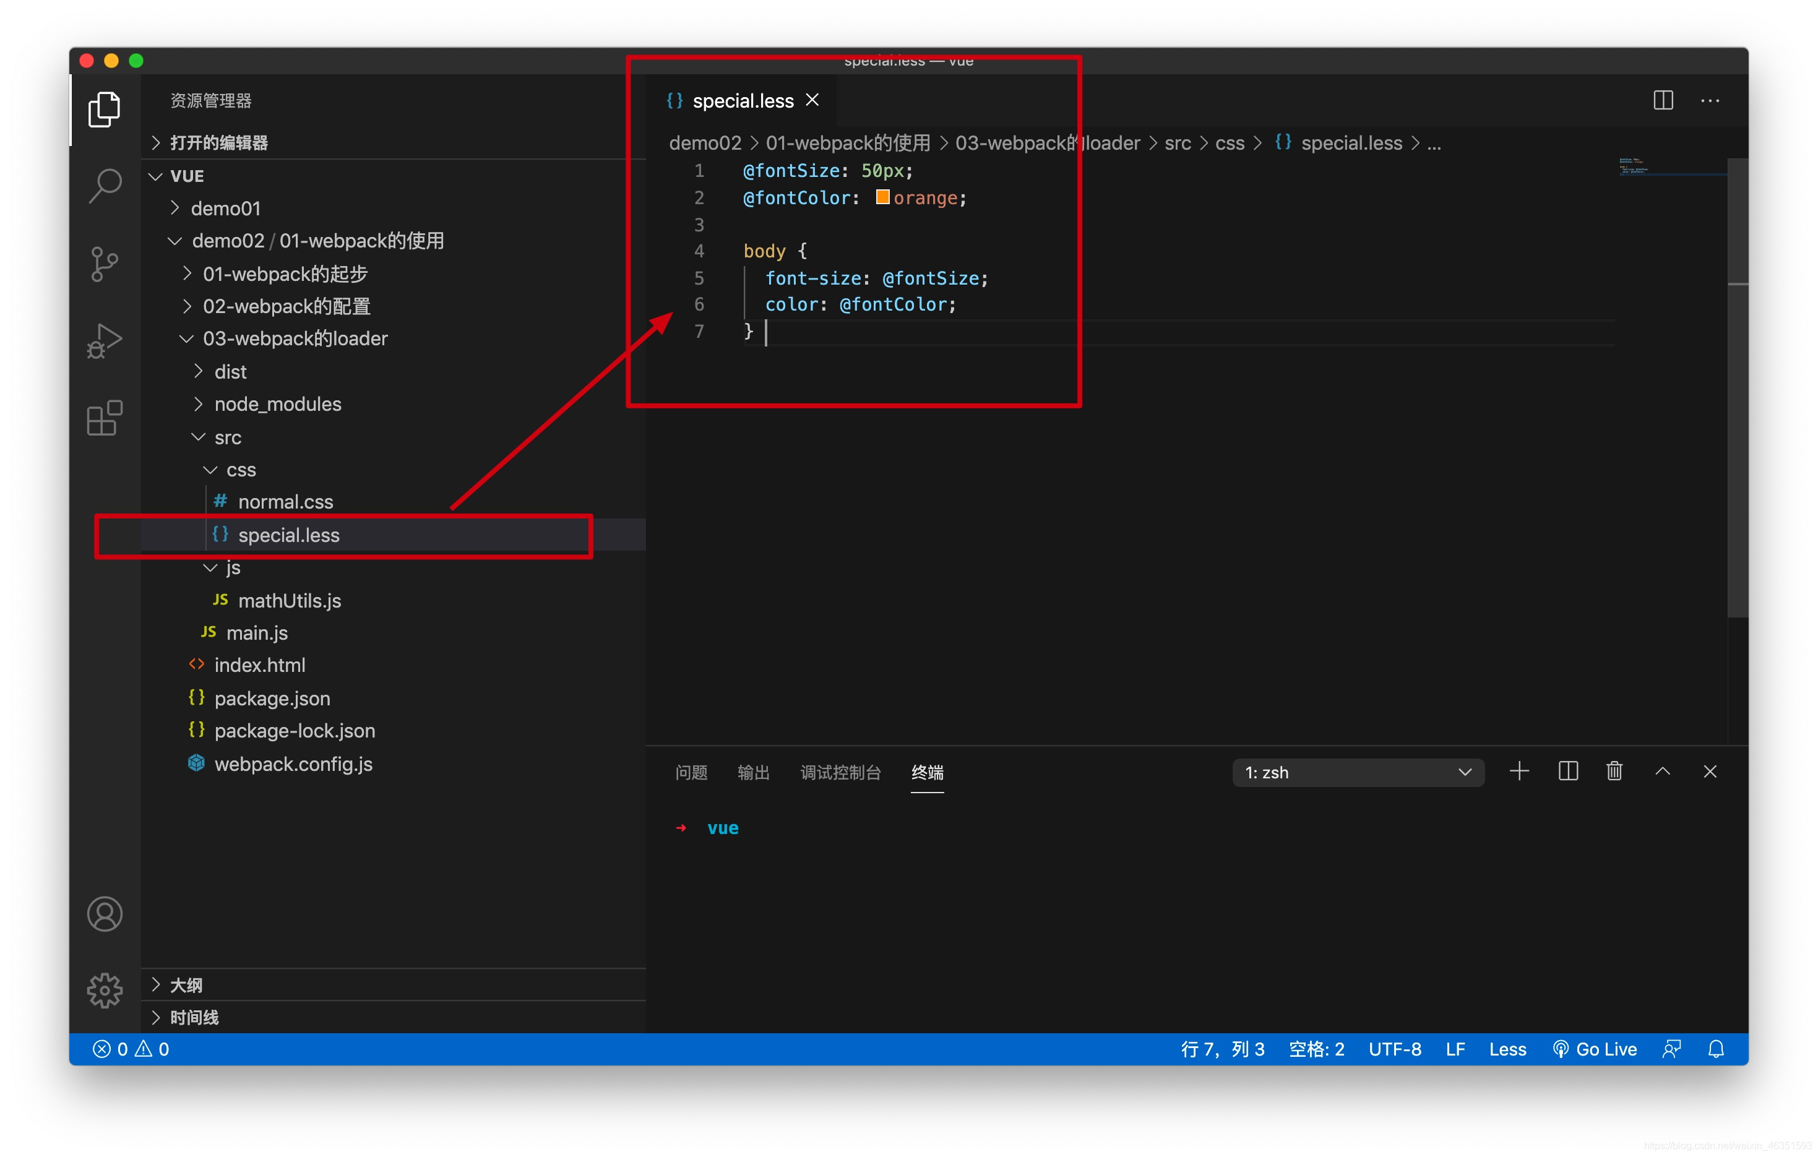Expand the node_modules folder
The width and height of the screenshot is (1818, 1157).
click(x=392, y=405)
